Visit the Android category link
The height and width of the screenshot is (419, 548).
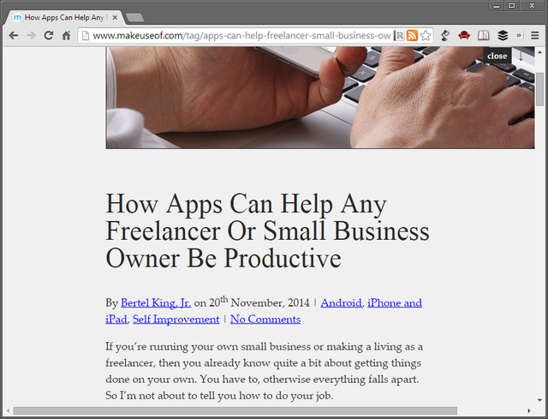point(342,302)
